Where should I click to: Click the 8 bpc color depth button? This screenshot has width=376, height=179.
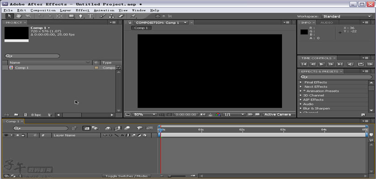click(36, 115)
